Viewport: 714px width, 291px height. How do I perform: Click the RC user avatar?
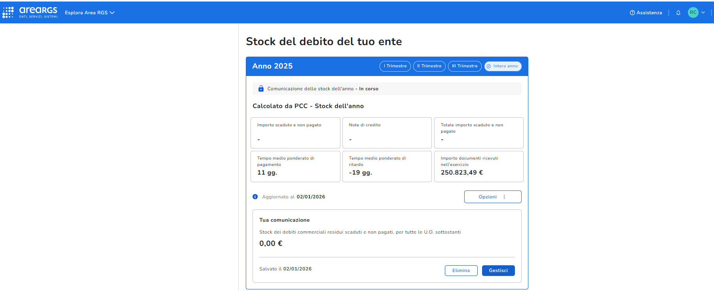[693, 12]
